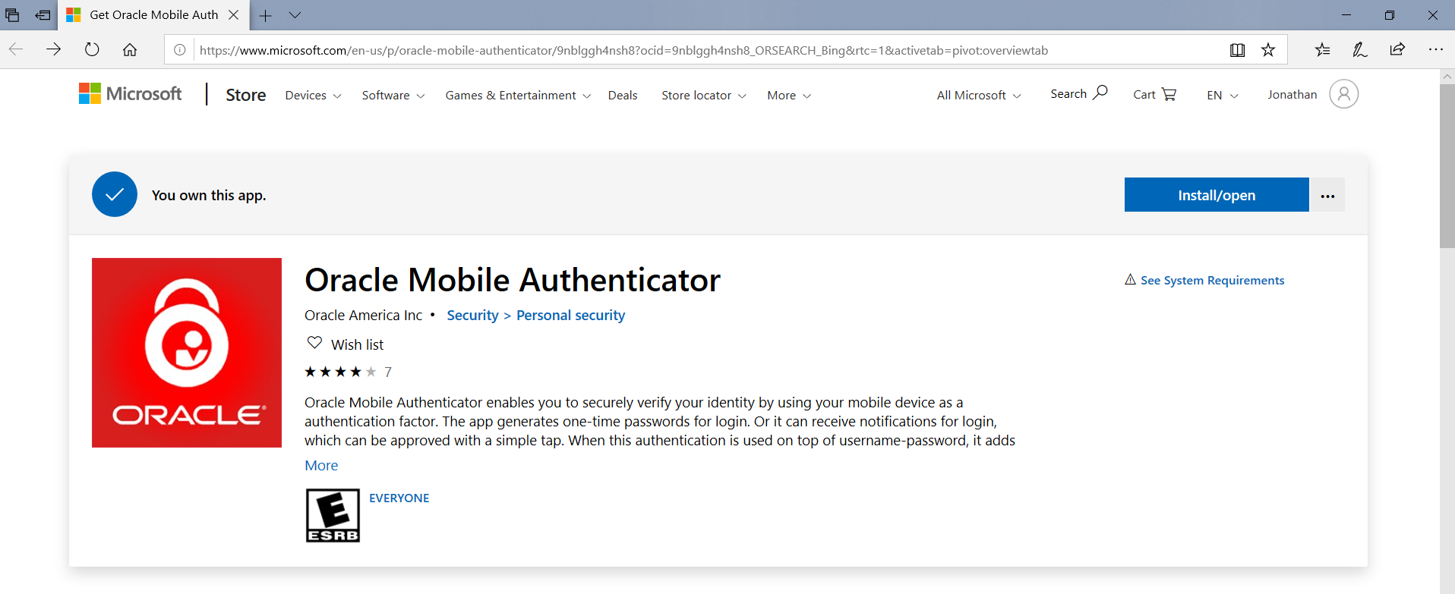Expand Store locator menu
Screen dimensions: 1455x594
point(704,96)
